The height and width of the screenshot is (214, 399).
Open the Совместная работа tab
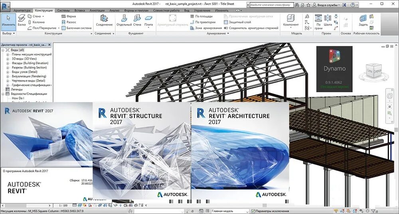[x=166, y=10]
